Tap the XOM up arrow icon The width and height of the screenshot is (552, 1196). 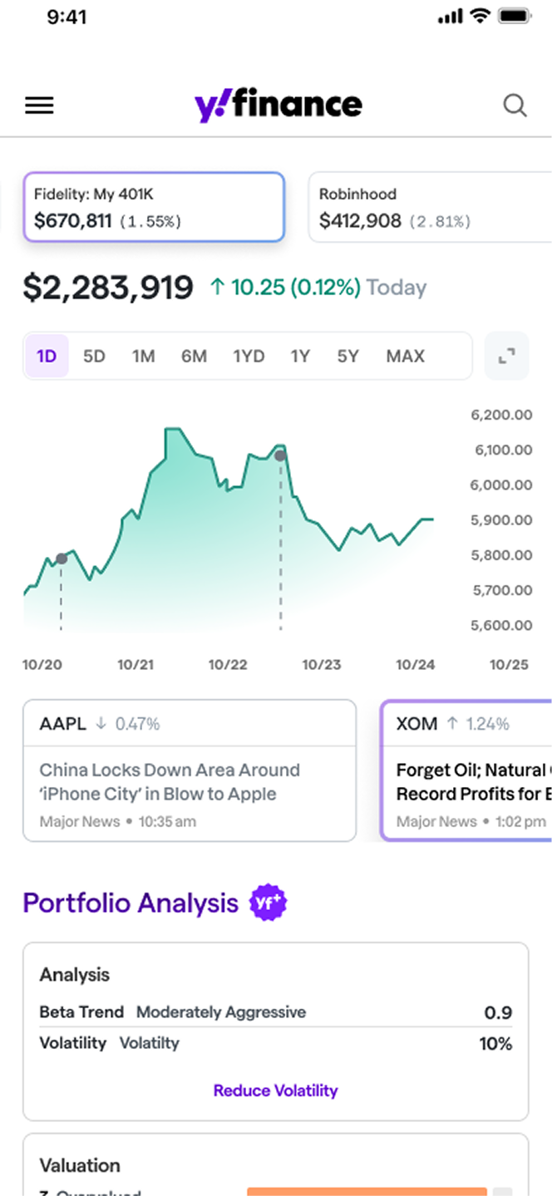(452, 724)
